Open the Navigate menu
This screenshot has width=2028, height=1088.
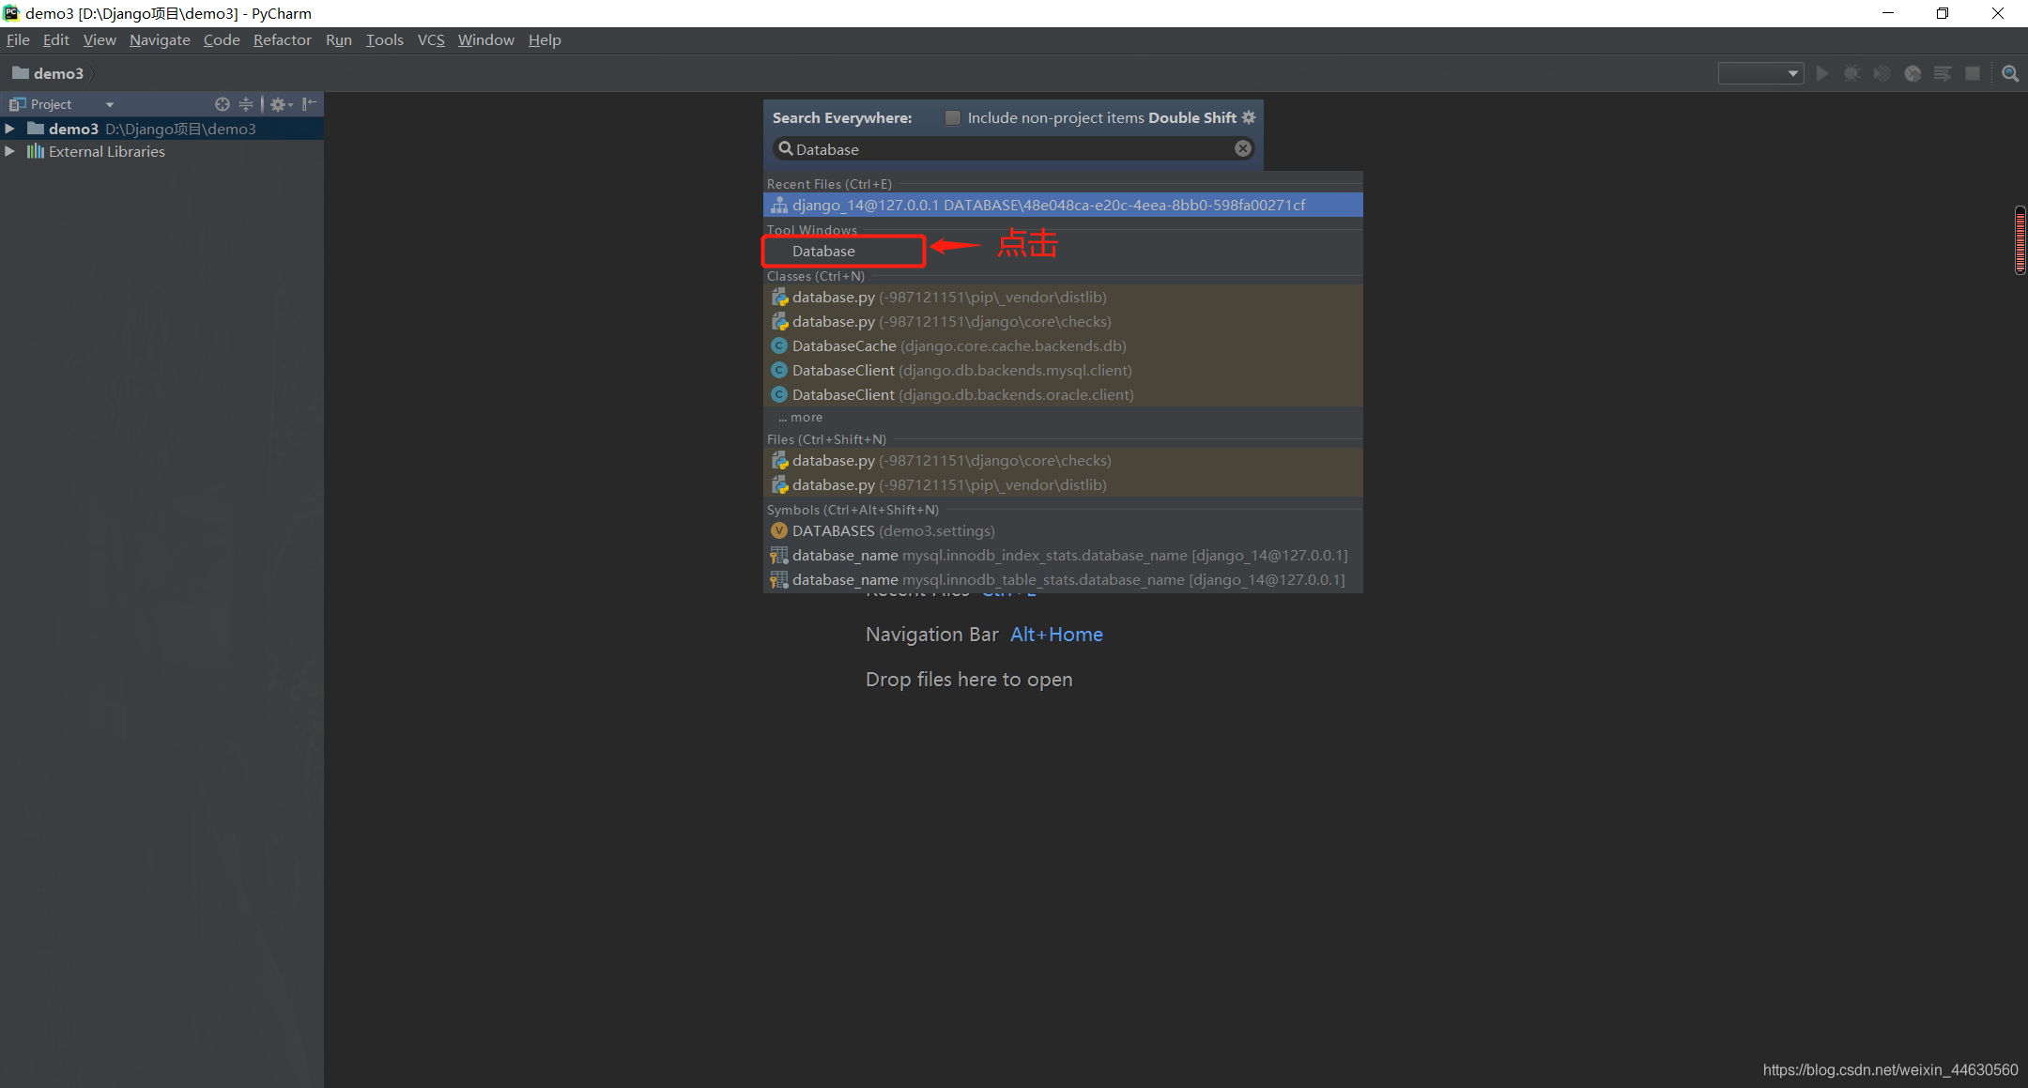[160, 39]
